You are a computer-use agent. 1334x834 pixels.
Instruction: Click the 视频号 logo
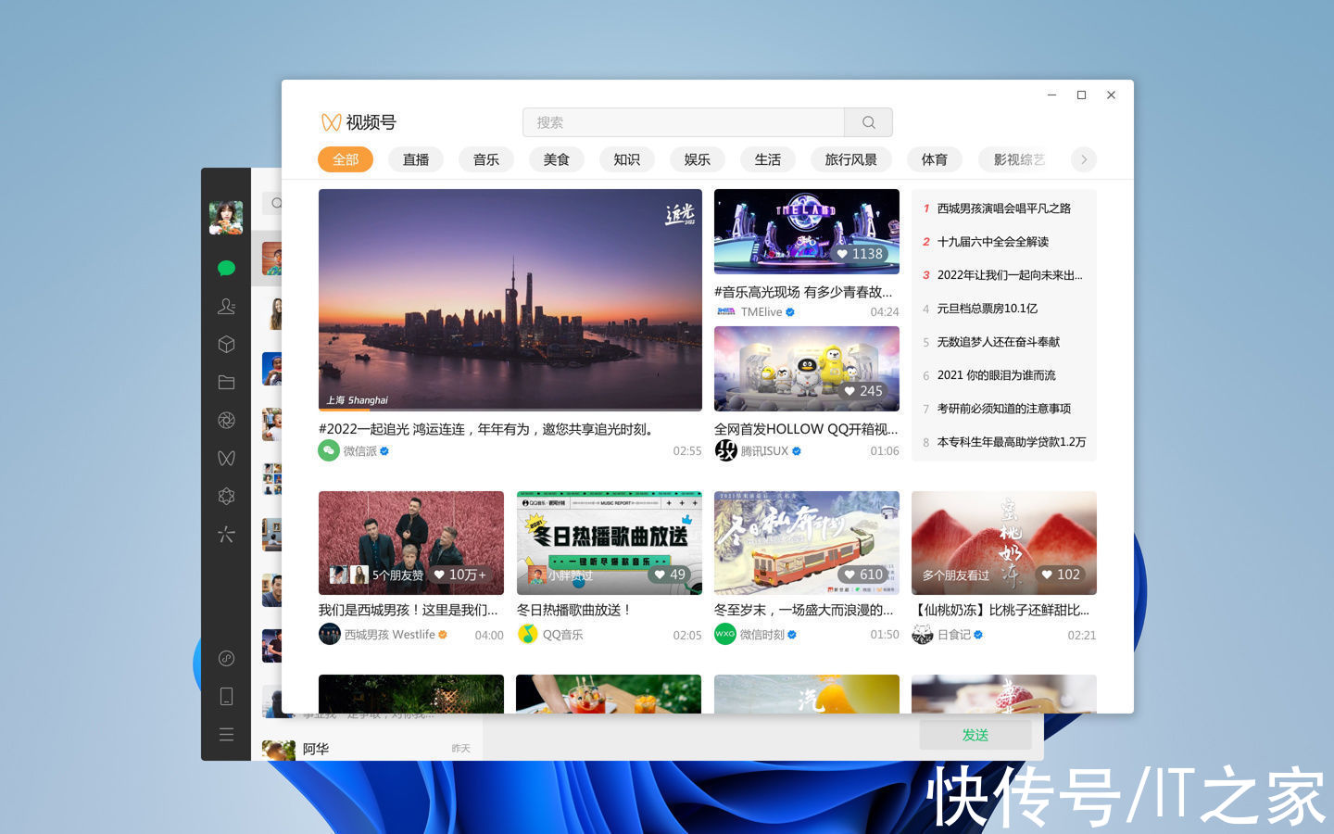point(359,122)
